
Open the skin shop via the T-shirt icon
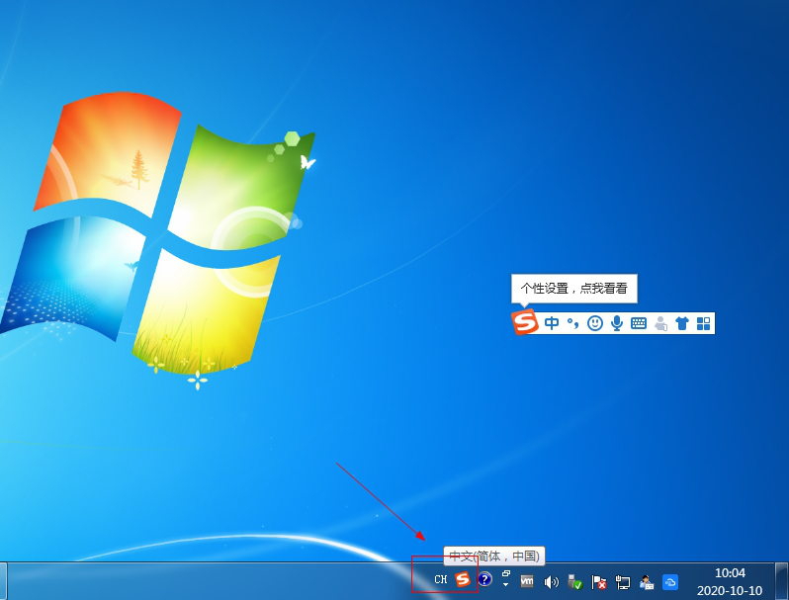[x=682, y=323]
